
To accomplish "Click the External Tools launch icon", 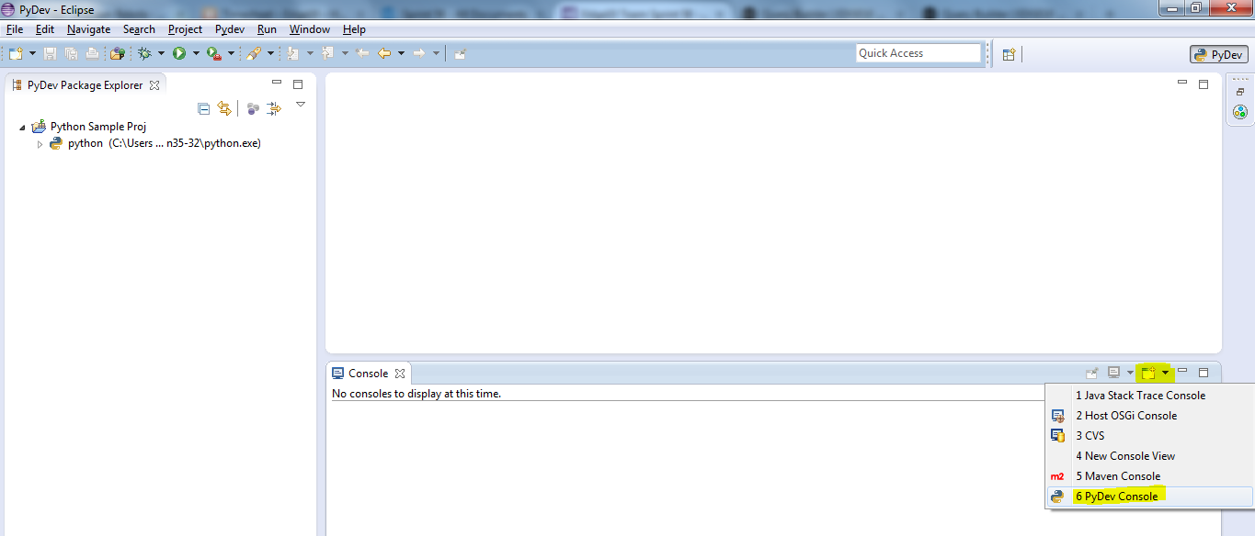I will tap(255, 53).
